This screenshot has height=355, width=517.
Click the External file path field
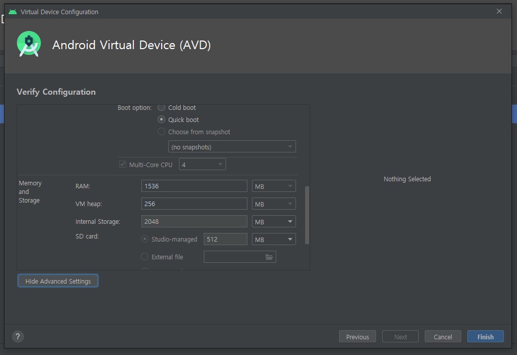240,257
